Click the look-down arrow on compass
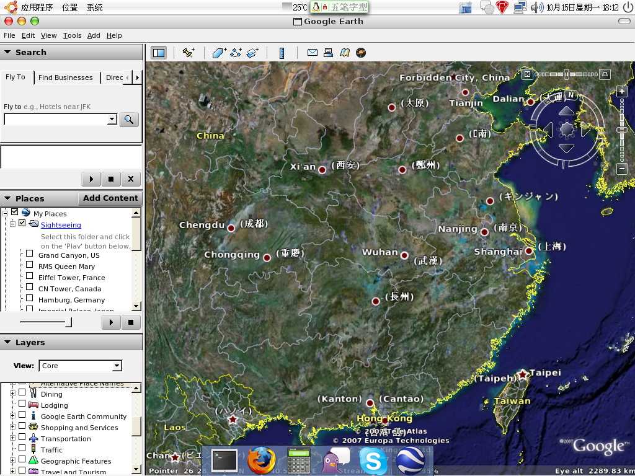This screenshot has height=476, width=635. (566, 148)
